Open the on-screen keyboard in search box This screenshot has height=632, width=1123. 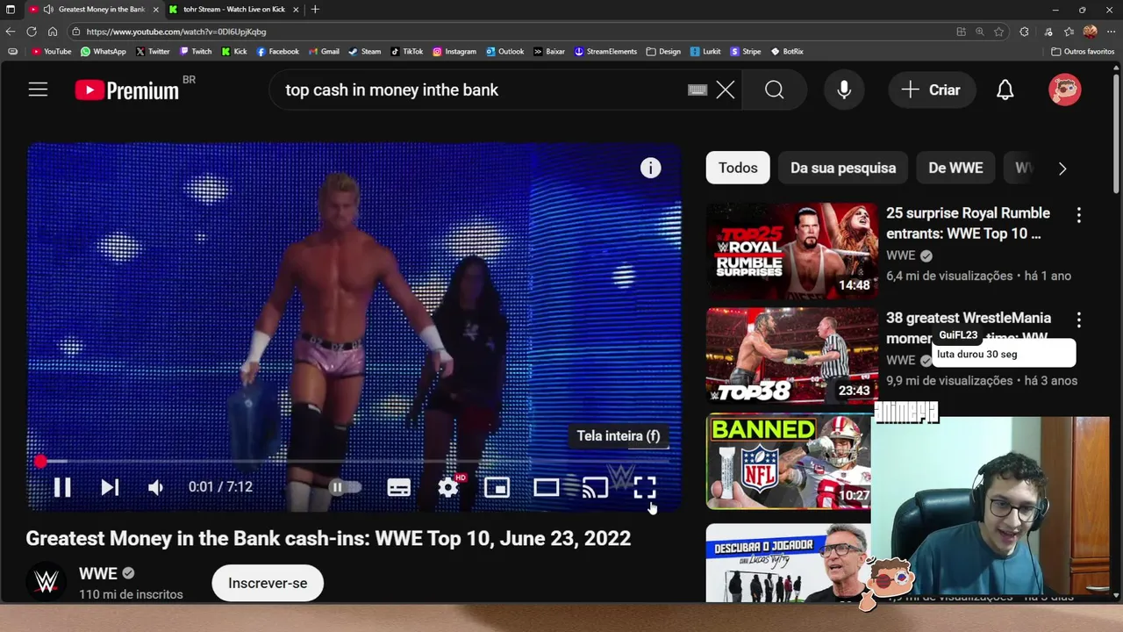pos(697,90)
